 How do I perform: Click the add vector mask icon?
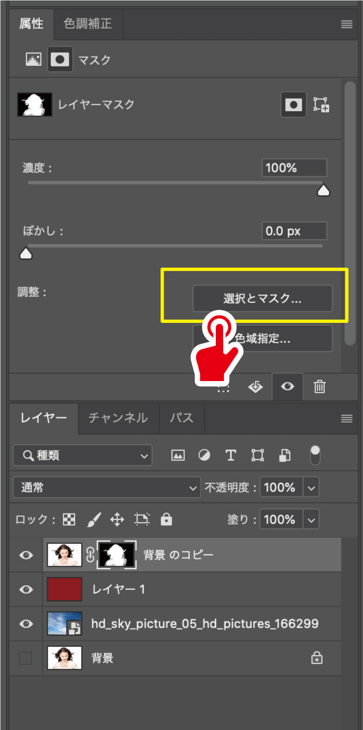click(x=321, y=105)
